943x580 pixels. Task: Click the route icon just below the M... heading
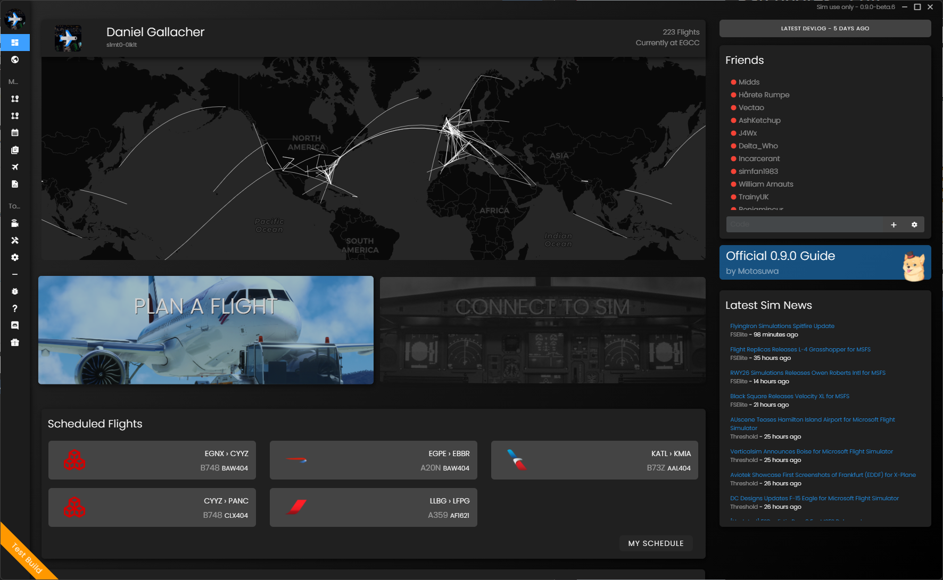coord(15,99)
